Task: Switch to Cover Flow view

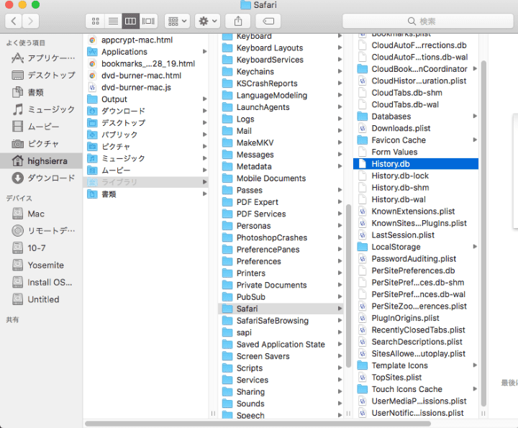Action: coord(148,21)
